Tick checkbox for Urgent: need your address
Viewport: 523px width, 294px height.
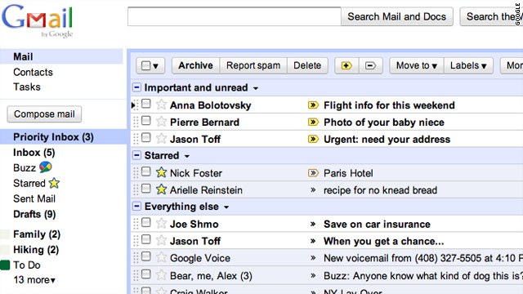(146, 138)
